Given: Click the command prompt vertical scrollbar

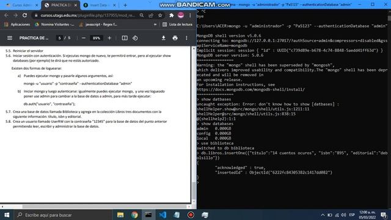Looking at the screenshot, I should pos(389,18).
